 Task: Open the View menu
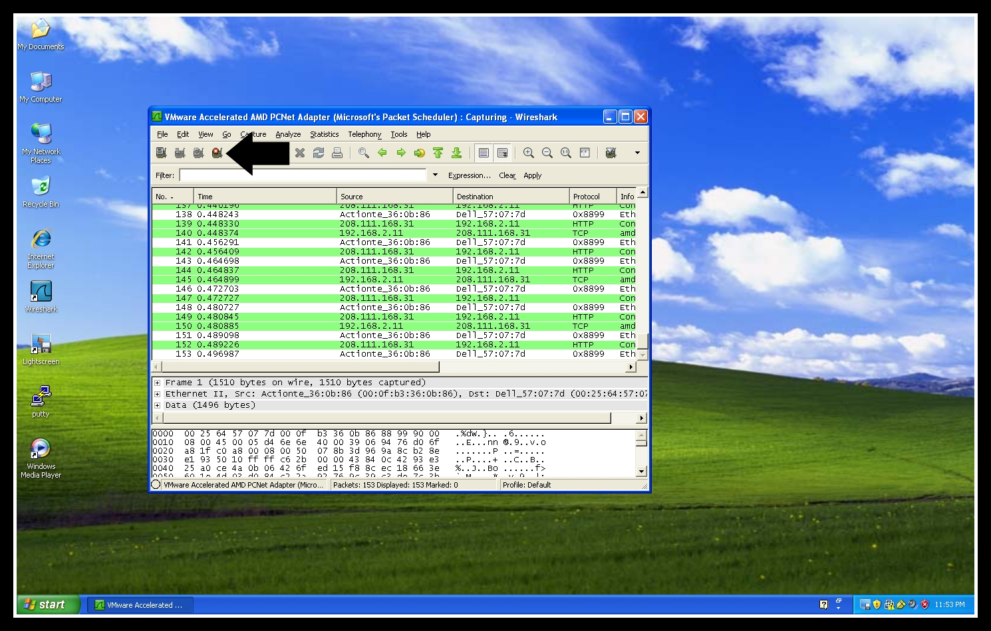[206, 134]
